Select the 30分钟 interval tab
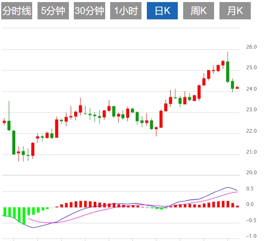Screen dimensions: 264x241 coord(90,11)
